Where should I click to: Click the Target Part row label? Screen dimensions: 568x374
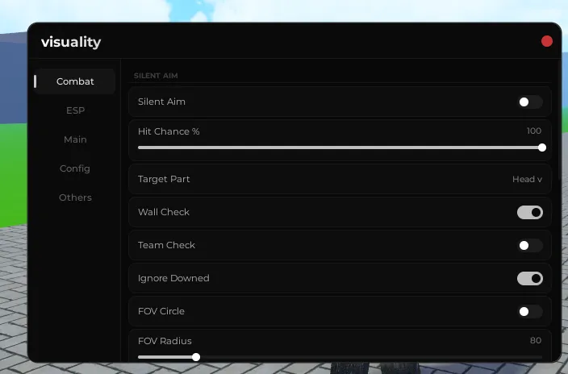pos(164,179)
